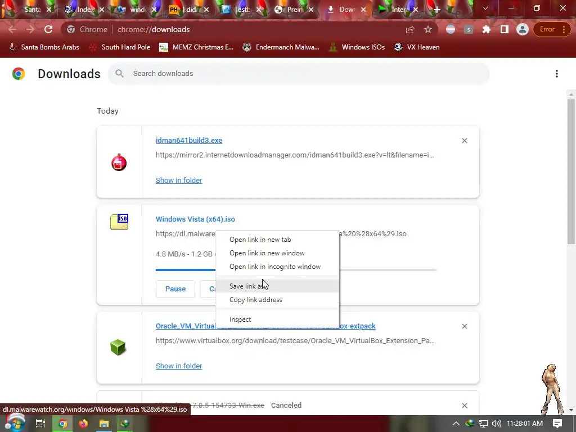This screenshot has width=576, height=432.
Task: Click the search magnifier icon
Action: (x=119, y=74)
